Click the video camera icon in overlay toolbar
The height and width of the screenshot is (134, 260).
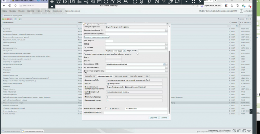pos(177,2)
